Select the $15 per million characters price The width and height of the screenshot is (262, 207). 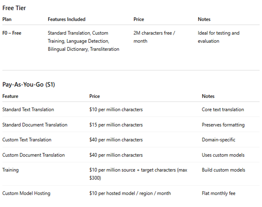pos(116,125)
